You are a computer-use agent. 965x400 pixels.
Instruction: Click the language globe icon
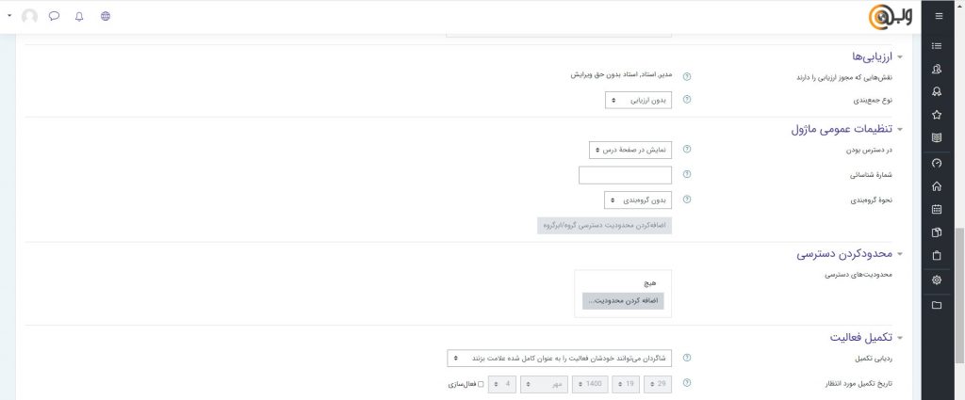(x=105, y=16)
